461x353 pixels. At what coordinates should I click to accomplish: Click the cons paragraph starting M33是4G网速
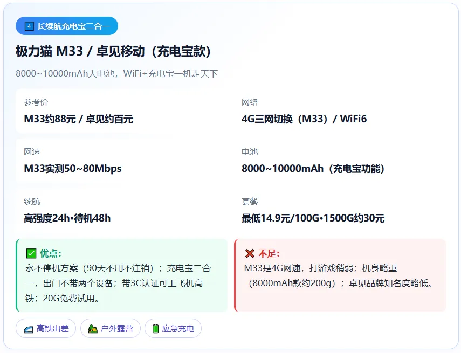point(339,276)
